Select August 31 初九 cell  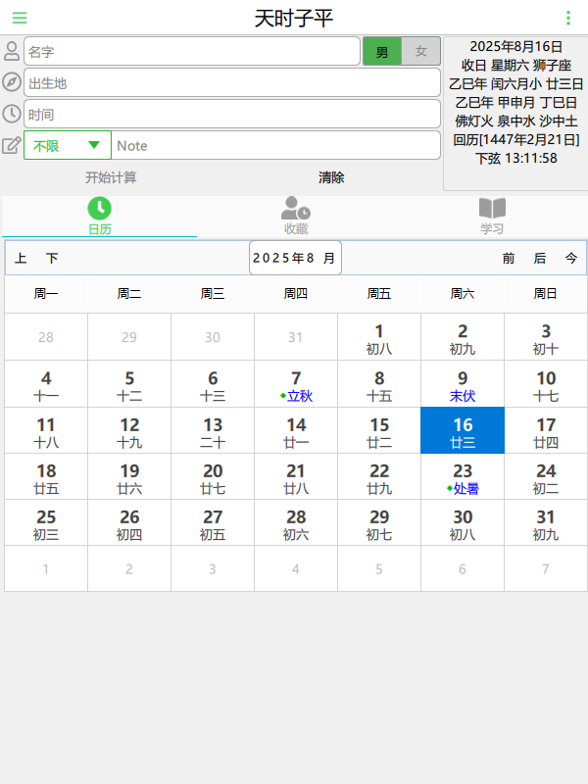tap(546, 522)
